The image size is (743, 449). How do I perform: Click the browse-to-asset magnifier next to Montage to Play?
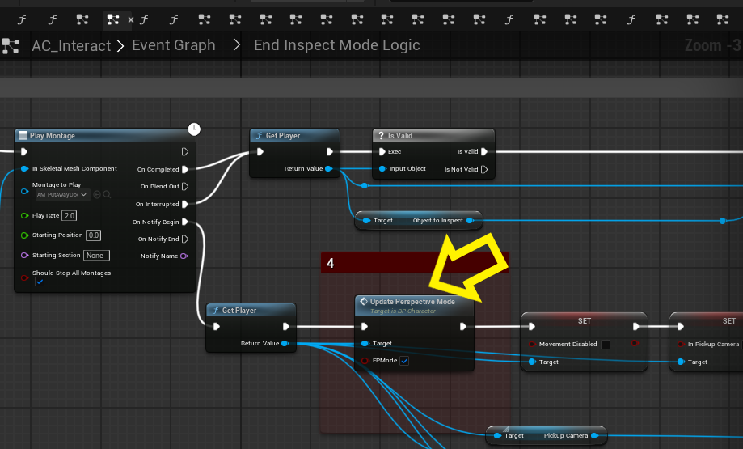pos(107,195)
